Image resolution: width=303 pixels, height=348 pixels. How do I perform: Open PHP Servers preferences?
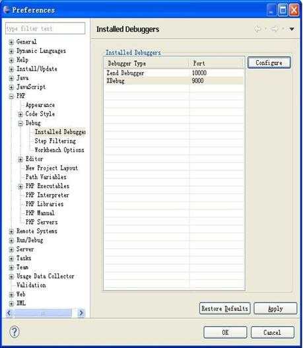42,222
